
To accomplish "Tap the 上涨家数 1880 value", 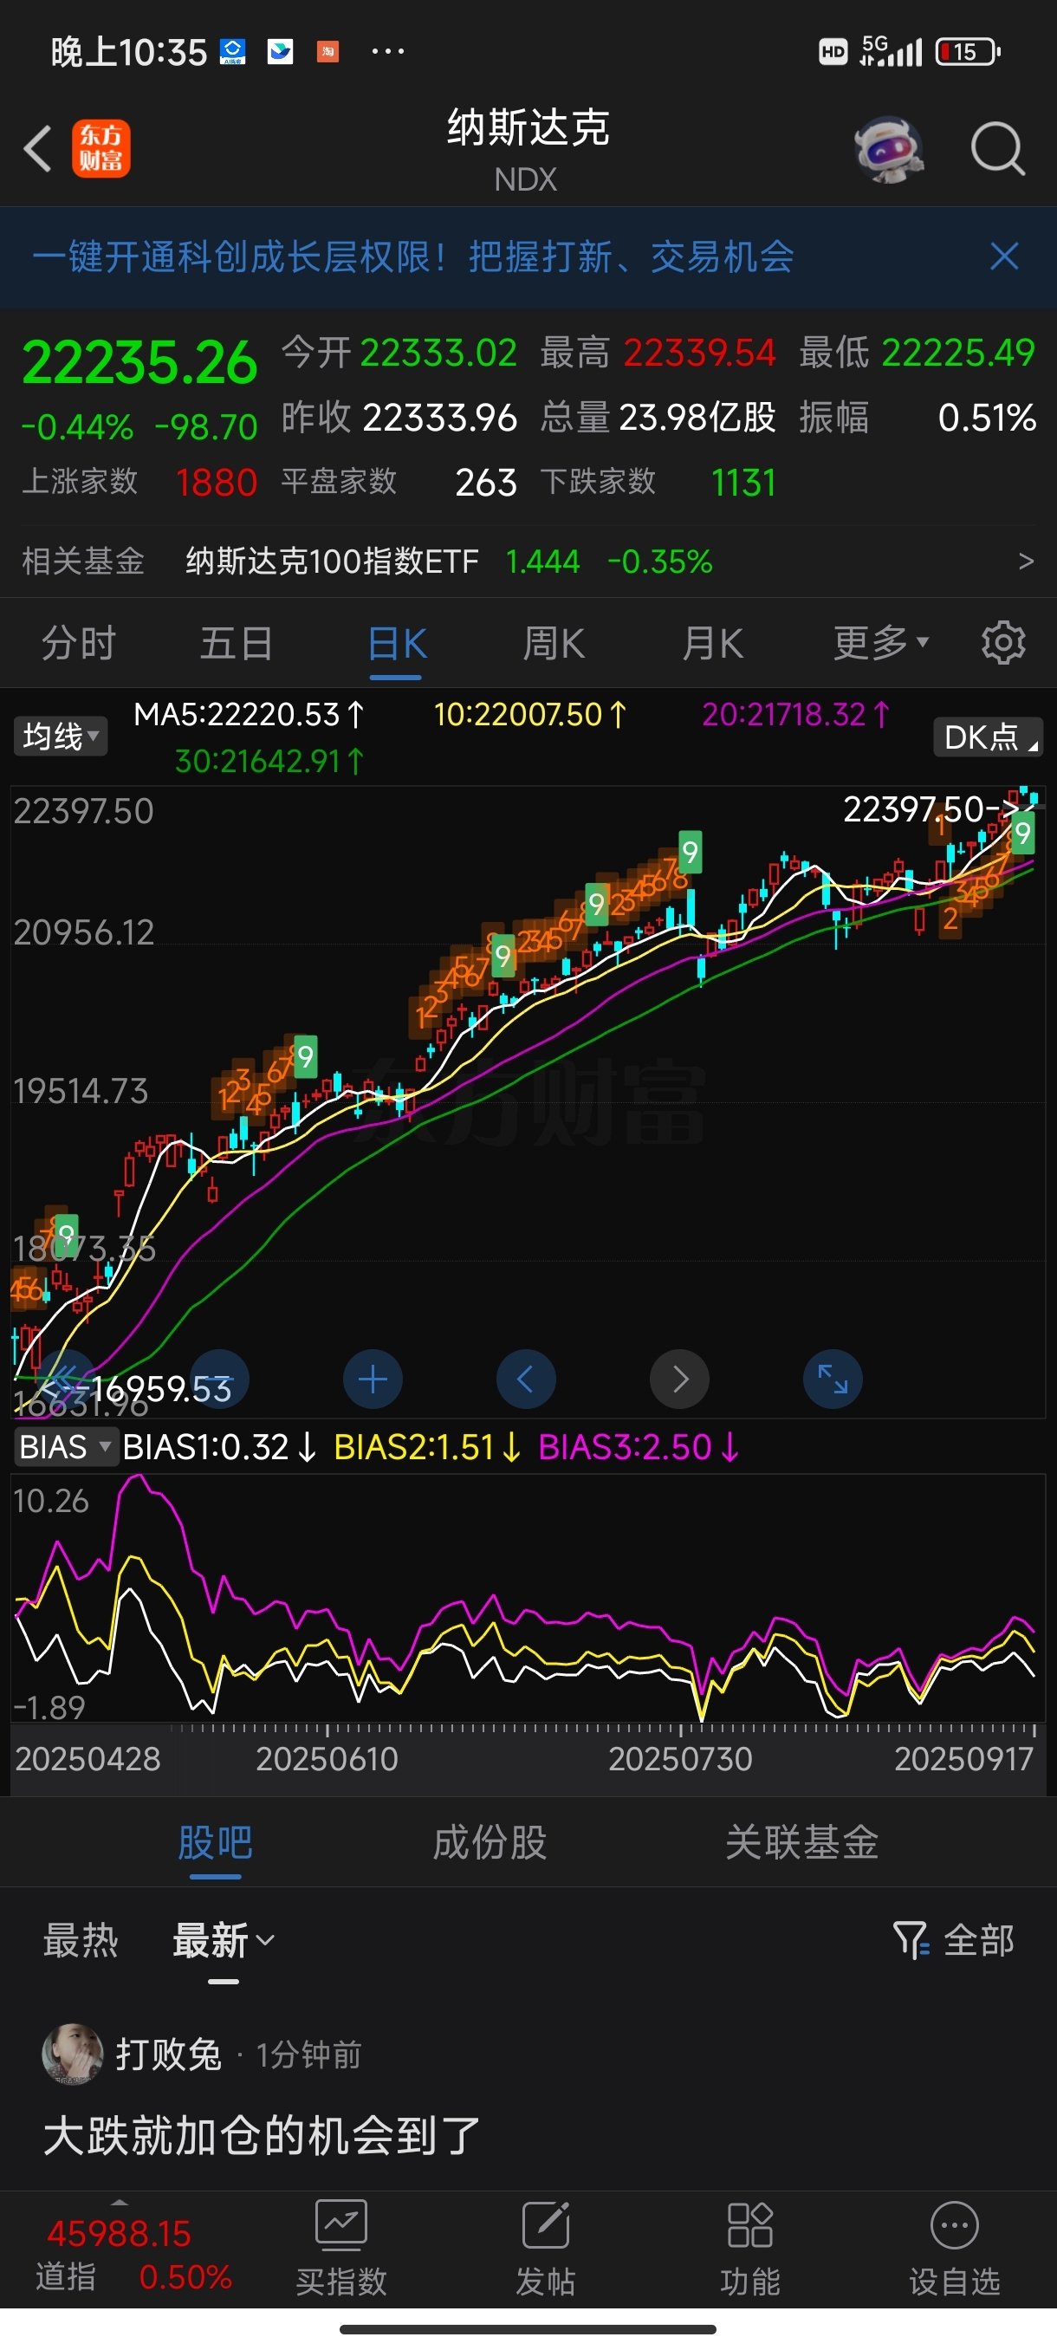I will pos(216,483).
